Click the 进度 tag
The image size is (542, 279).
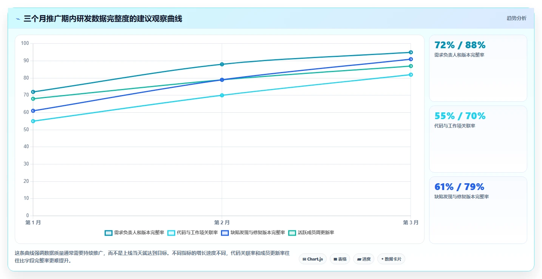(x=364, y=259)
